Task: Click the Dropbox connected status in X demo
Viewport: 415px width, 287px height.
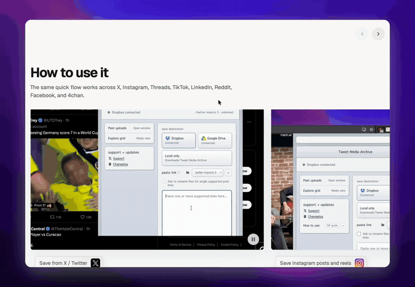Action: pyautogui.click(x=124, y=112)
